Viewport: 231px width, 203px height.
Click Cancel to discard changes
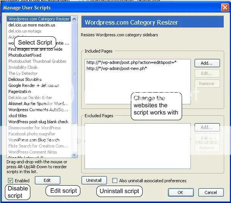[211, 192]
